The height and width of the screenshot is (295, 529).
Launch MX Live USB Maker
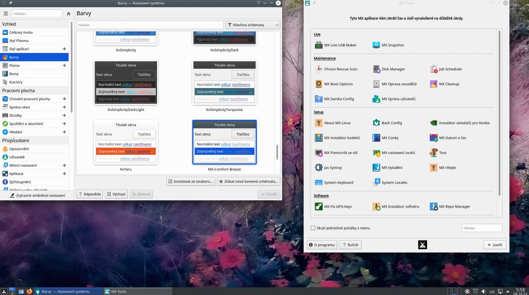click(x=336, y=45)
